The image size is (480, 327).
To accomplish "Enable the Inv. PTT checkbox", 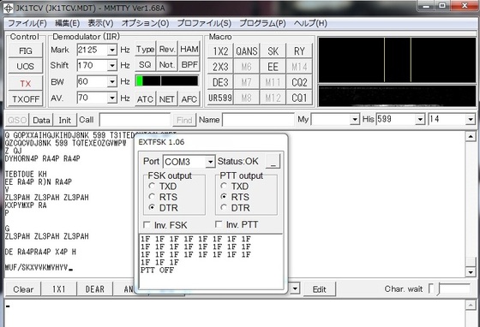I will point(219,224).
